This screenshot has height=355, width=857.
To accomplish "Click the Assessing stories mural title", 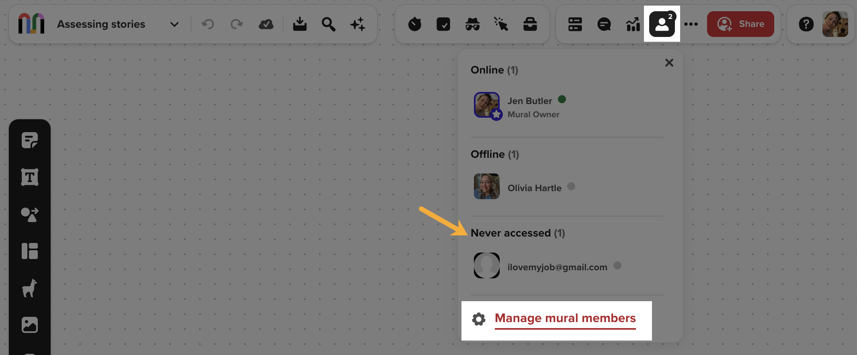I will coord(101,24).
